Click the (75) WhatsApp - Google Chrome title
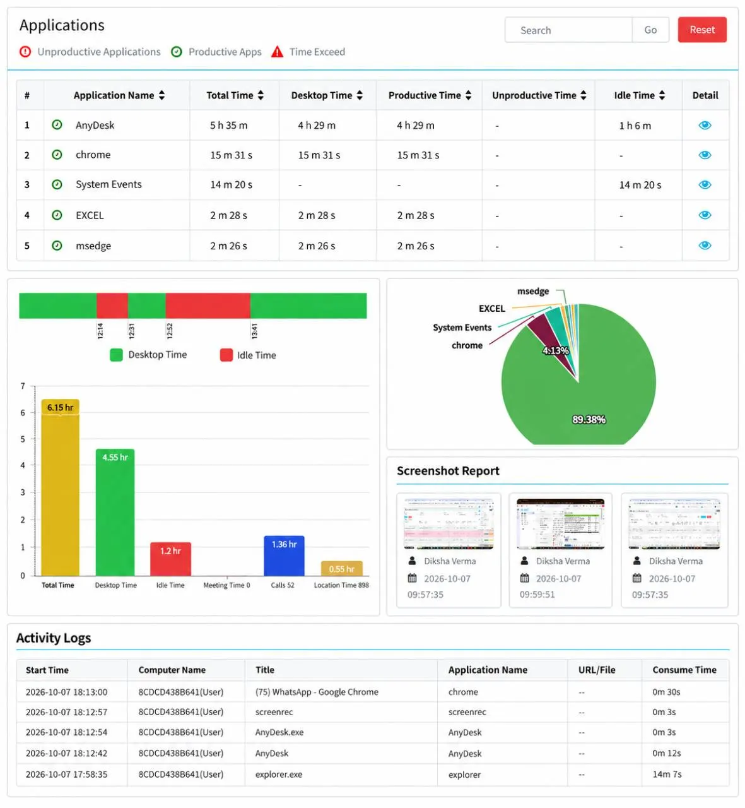The height and width of the screenshot is (808, 745). click(317, 692)
